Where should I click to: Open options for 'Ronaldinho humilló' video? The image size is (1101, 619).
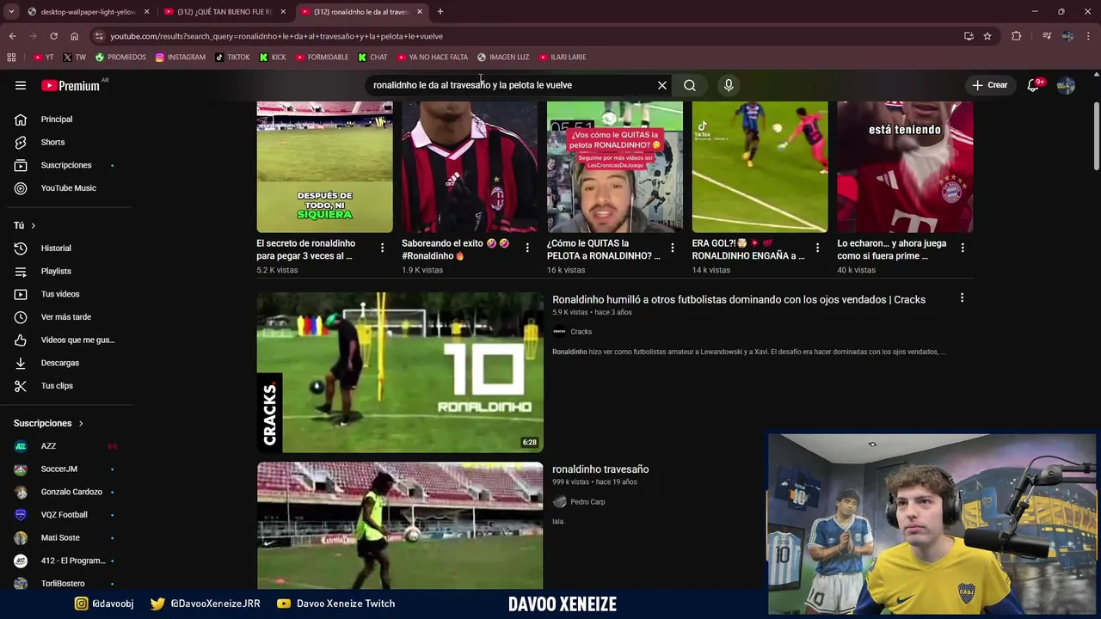(962, 298)
